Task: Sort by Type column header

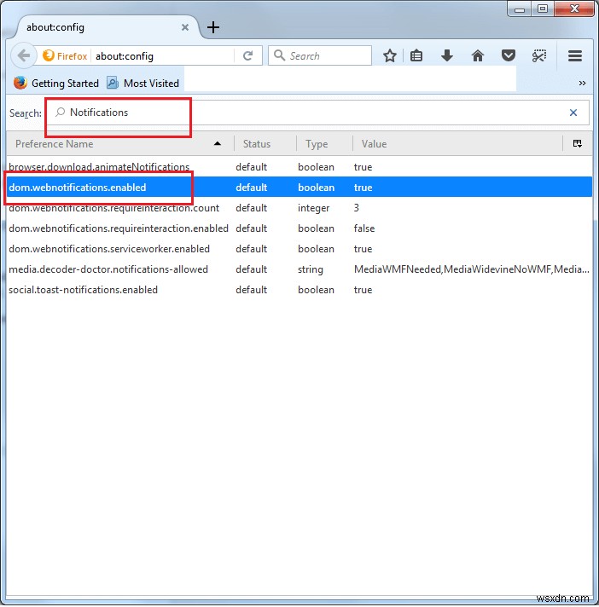Action: pyautogui.click(x=325, y=144)
